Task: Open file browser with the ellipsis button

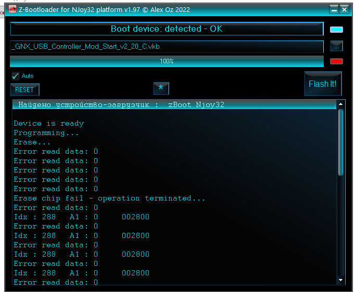Action: click(x=336, y=47)
